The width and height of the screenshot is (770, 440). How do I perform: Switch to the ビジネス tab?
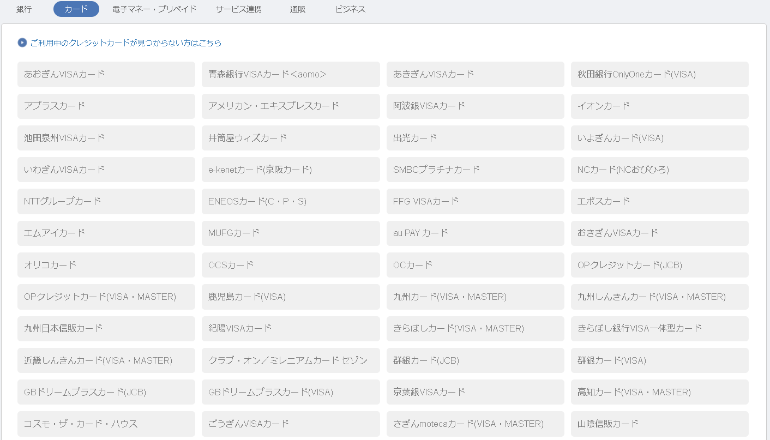[350, 9]
